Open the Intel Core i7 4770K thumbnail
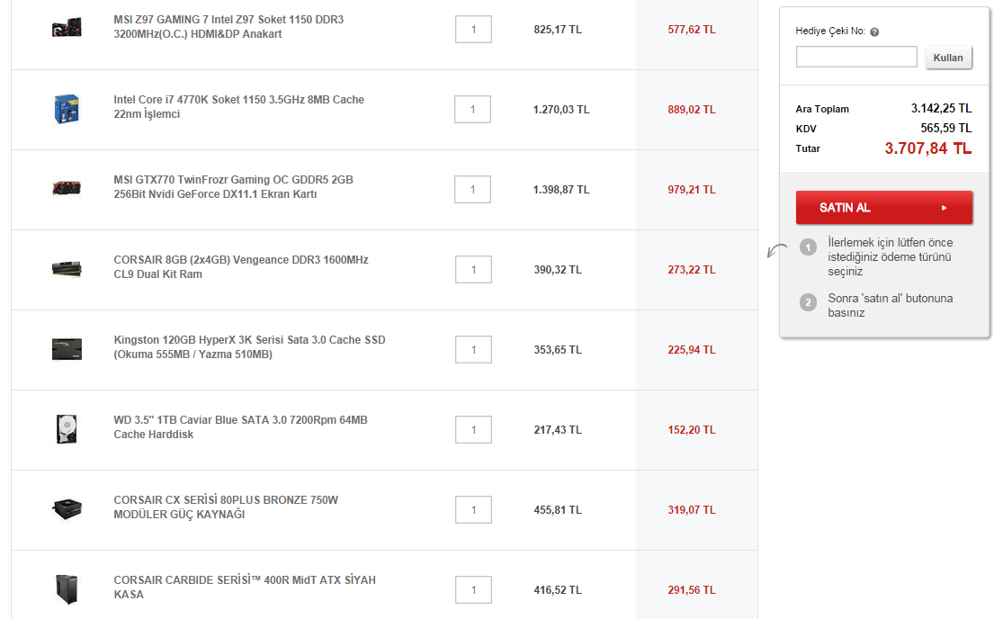The width and height of the screenshot is (1003, 619). click(67, 108)
